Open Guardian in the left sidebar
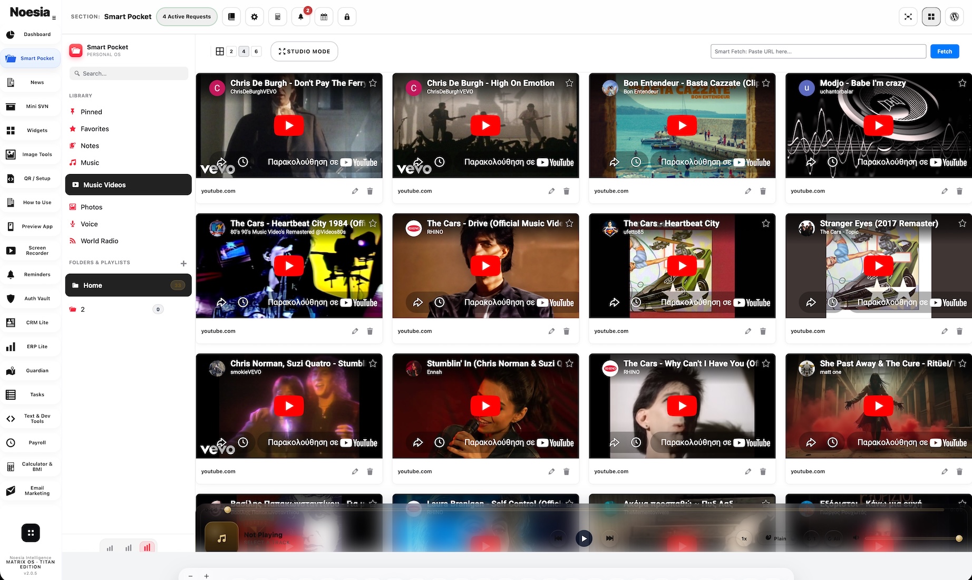972x580 pixels. tap(31, 371)
